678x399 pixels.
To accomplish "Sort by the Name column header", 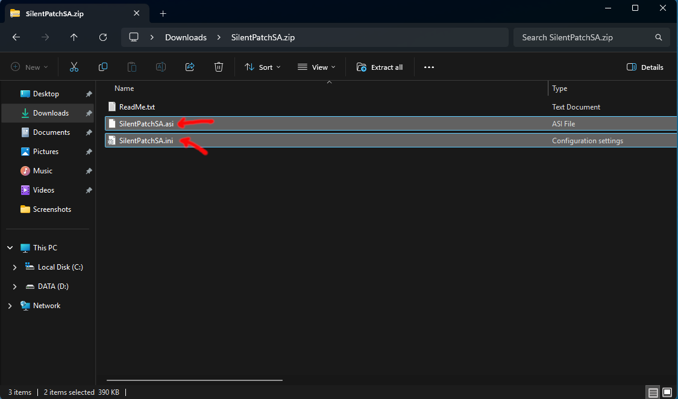I will click(x=124, y=88).
